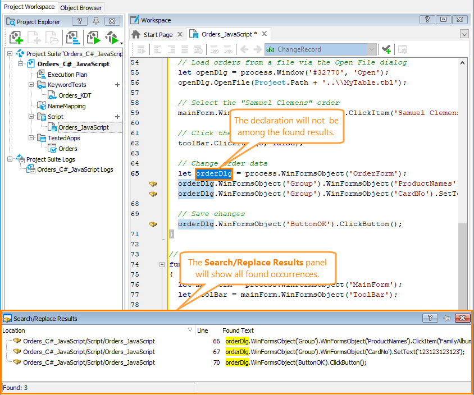This screenshot has height=395, width=474.
Task: Collapse the code fold at line 74
Action: [x=162, y=264]
